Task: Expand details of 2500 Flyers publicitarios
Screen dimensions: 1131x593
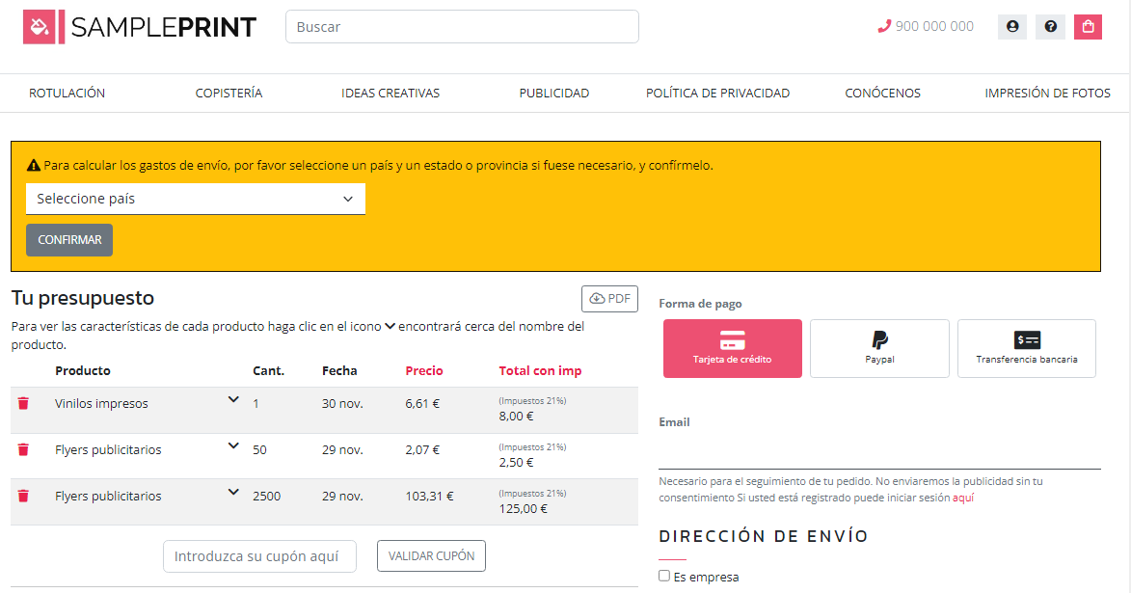Action: tap(233, 492)
